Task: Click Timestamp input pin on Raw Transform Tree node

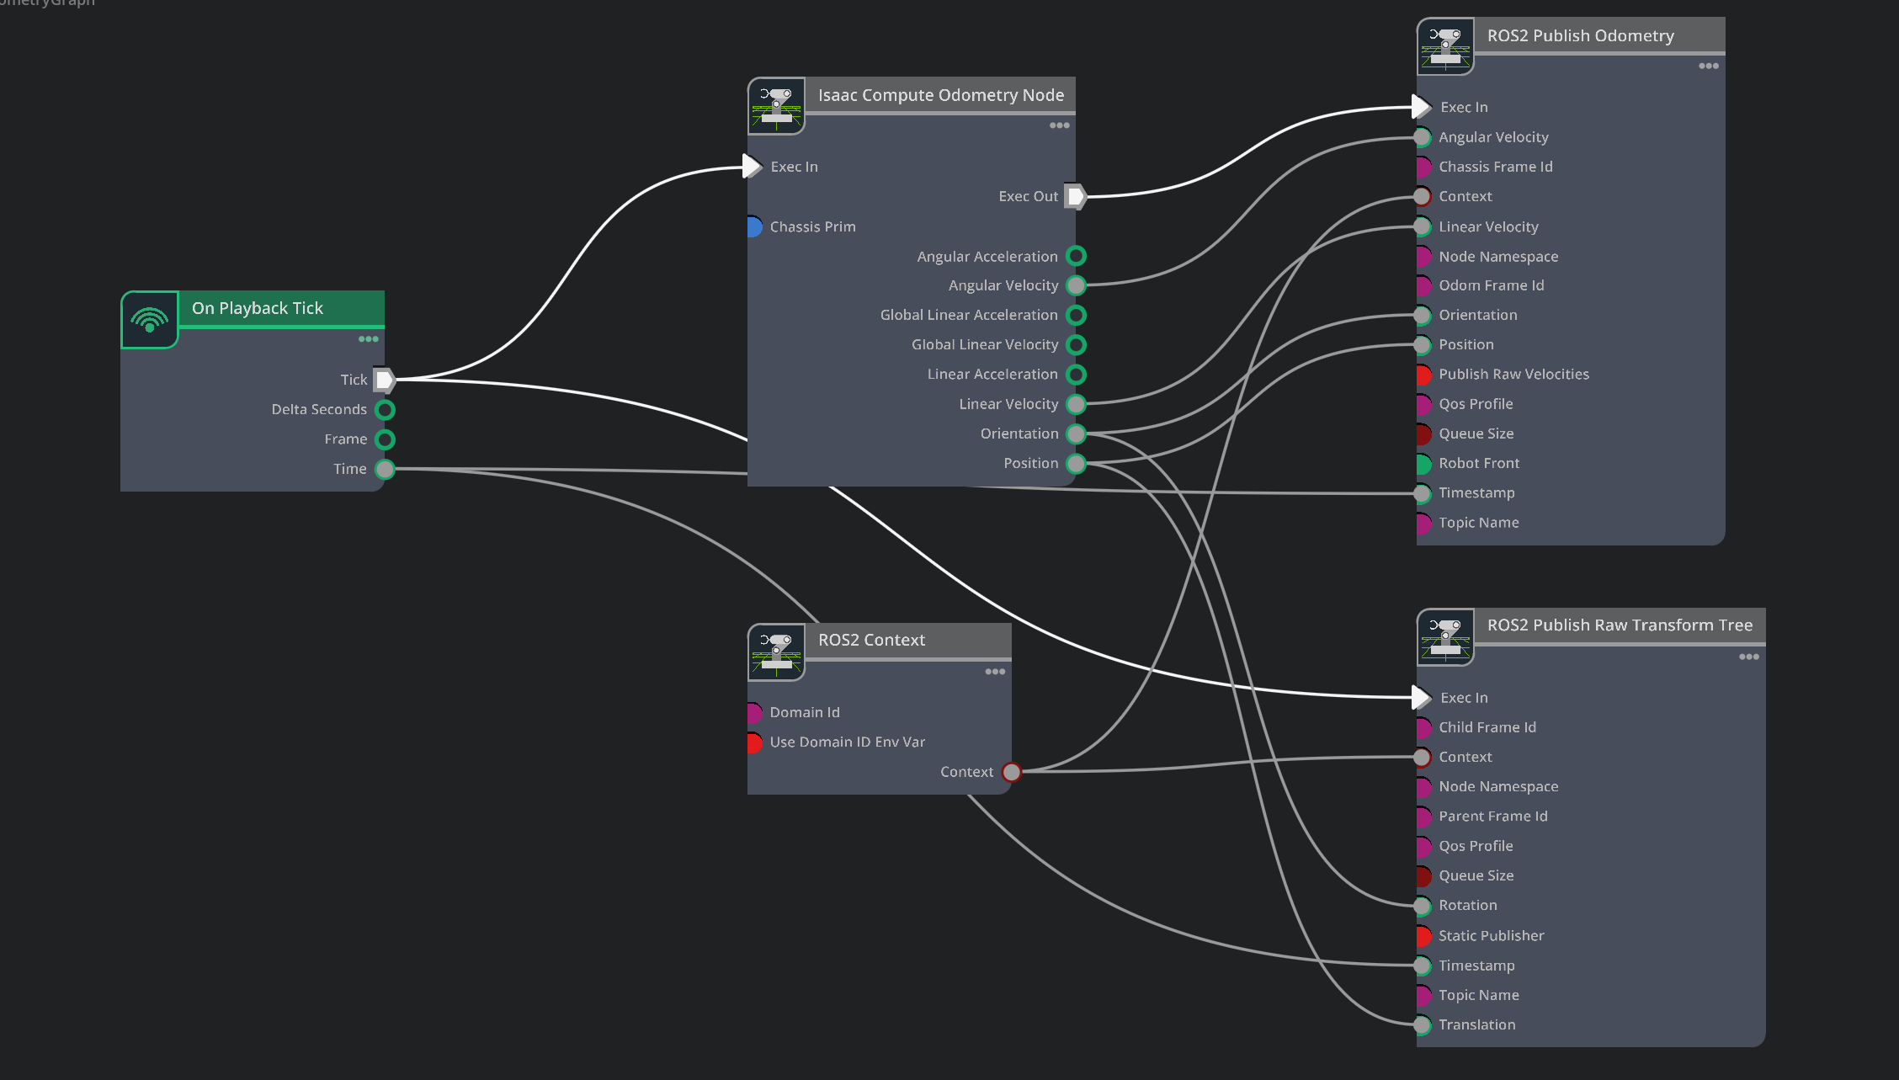Action: pos(1423,966)
